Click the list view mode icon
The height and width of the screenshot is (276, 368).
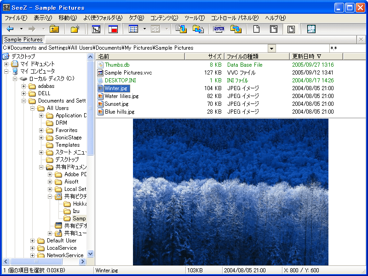(134, 29)
